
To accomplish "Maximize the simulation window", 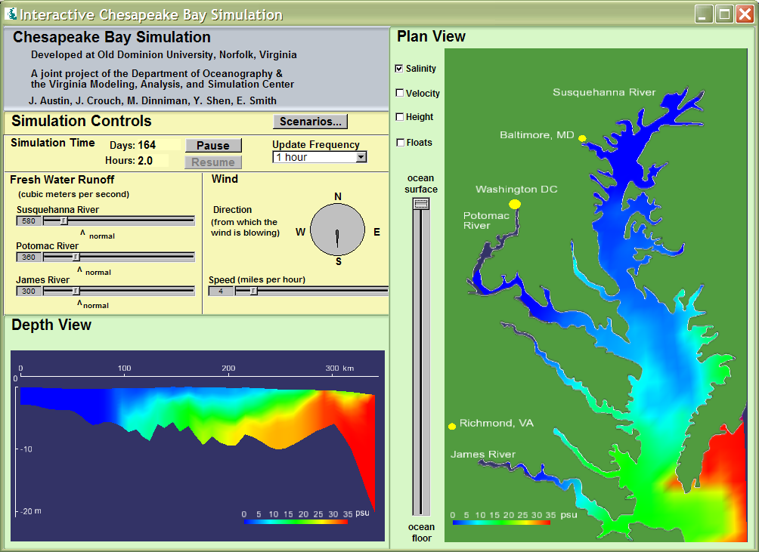I will click(725, 14).
